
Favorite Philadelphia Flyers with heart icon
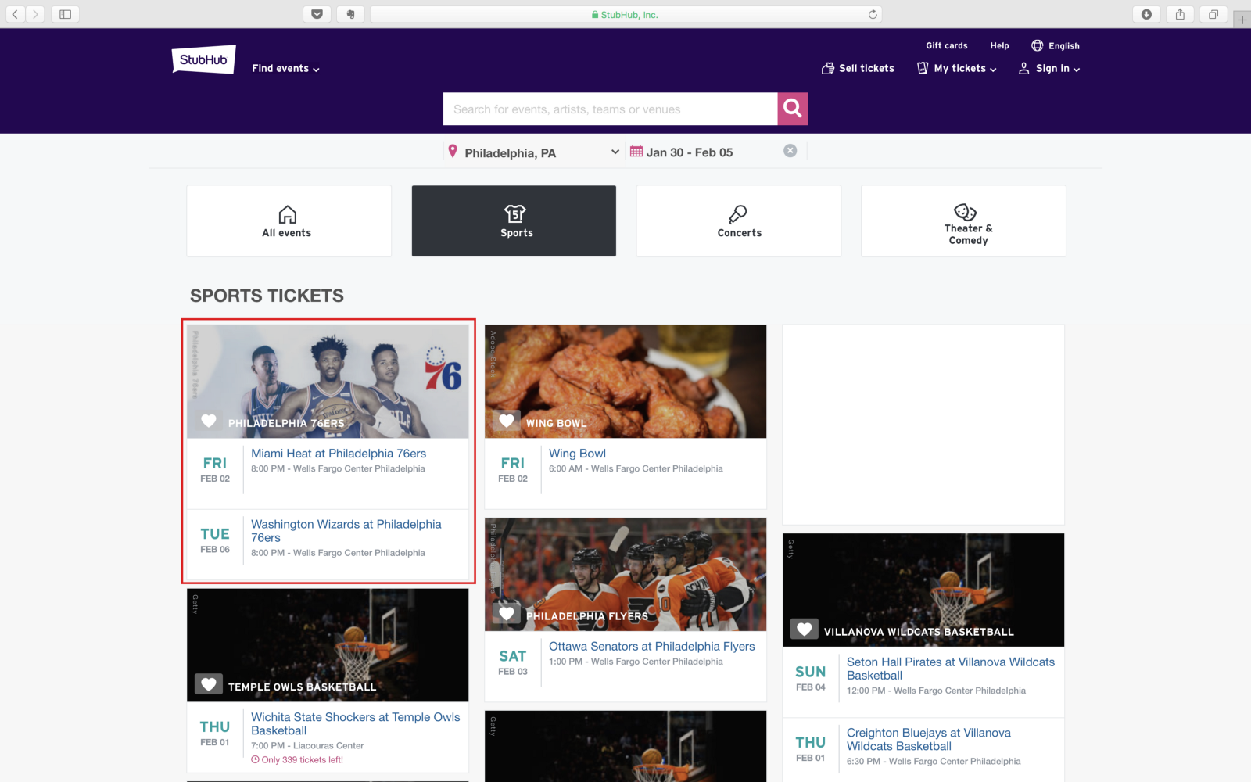(x=507, y=614)
